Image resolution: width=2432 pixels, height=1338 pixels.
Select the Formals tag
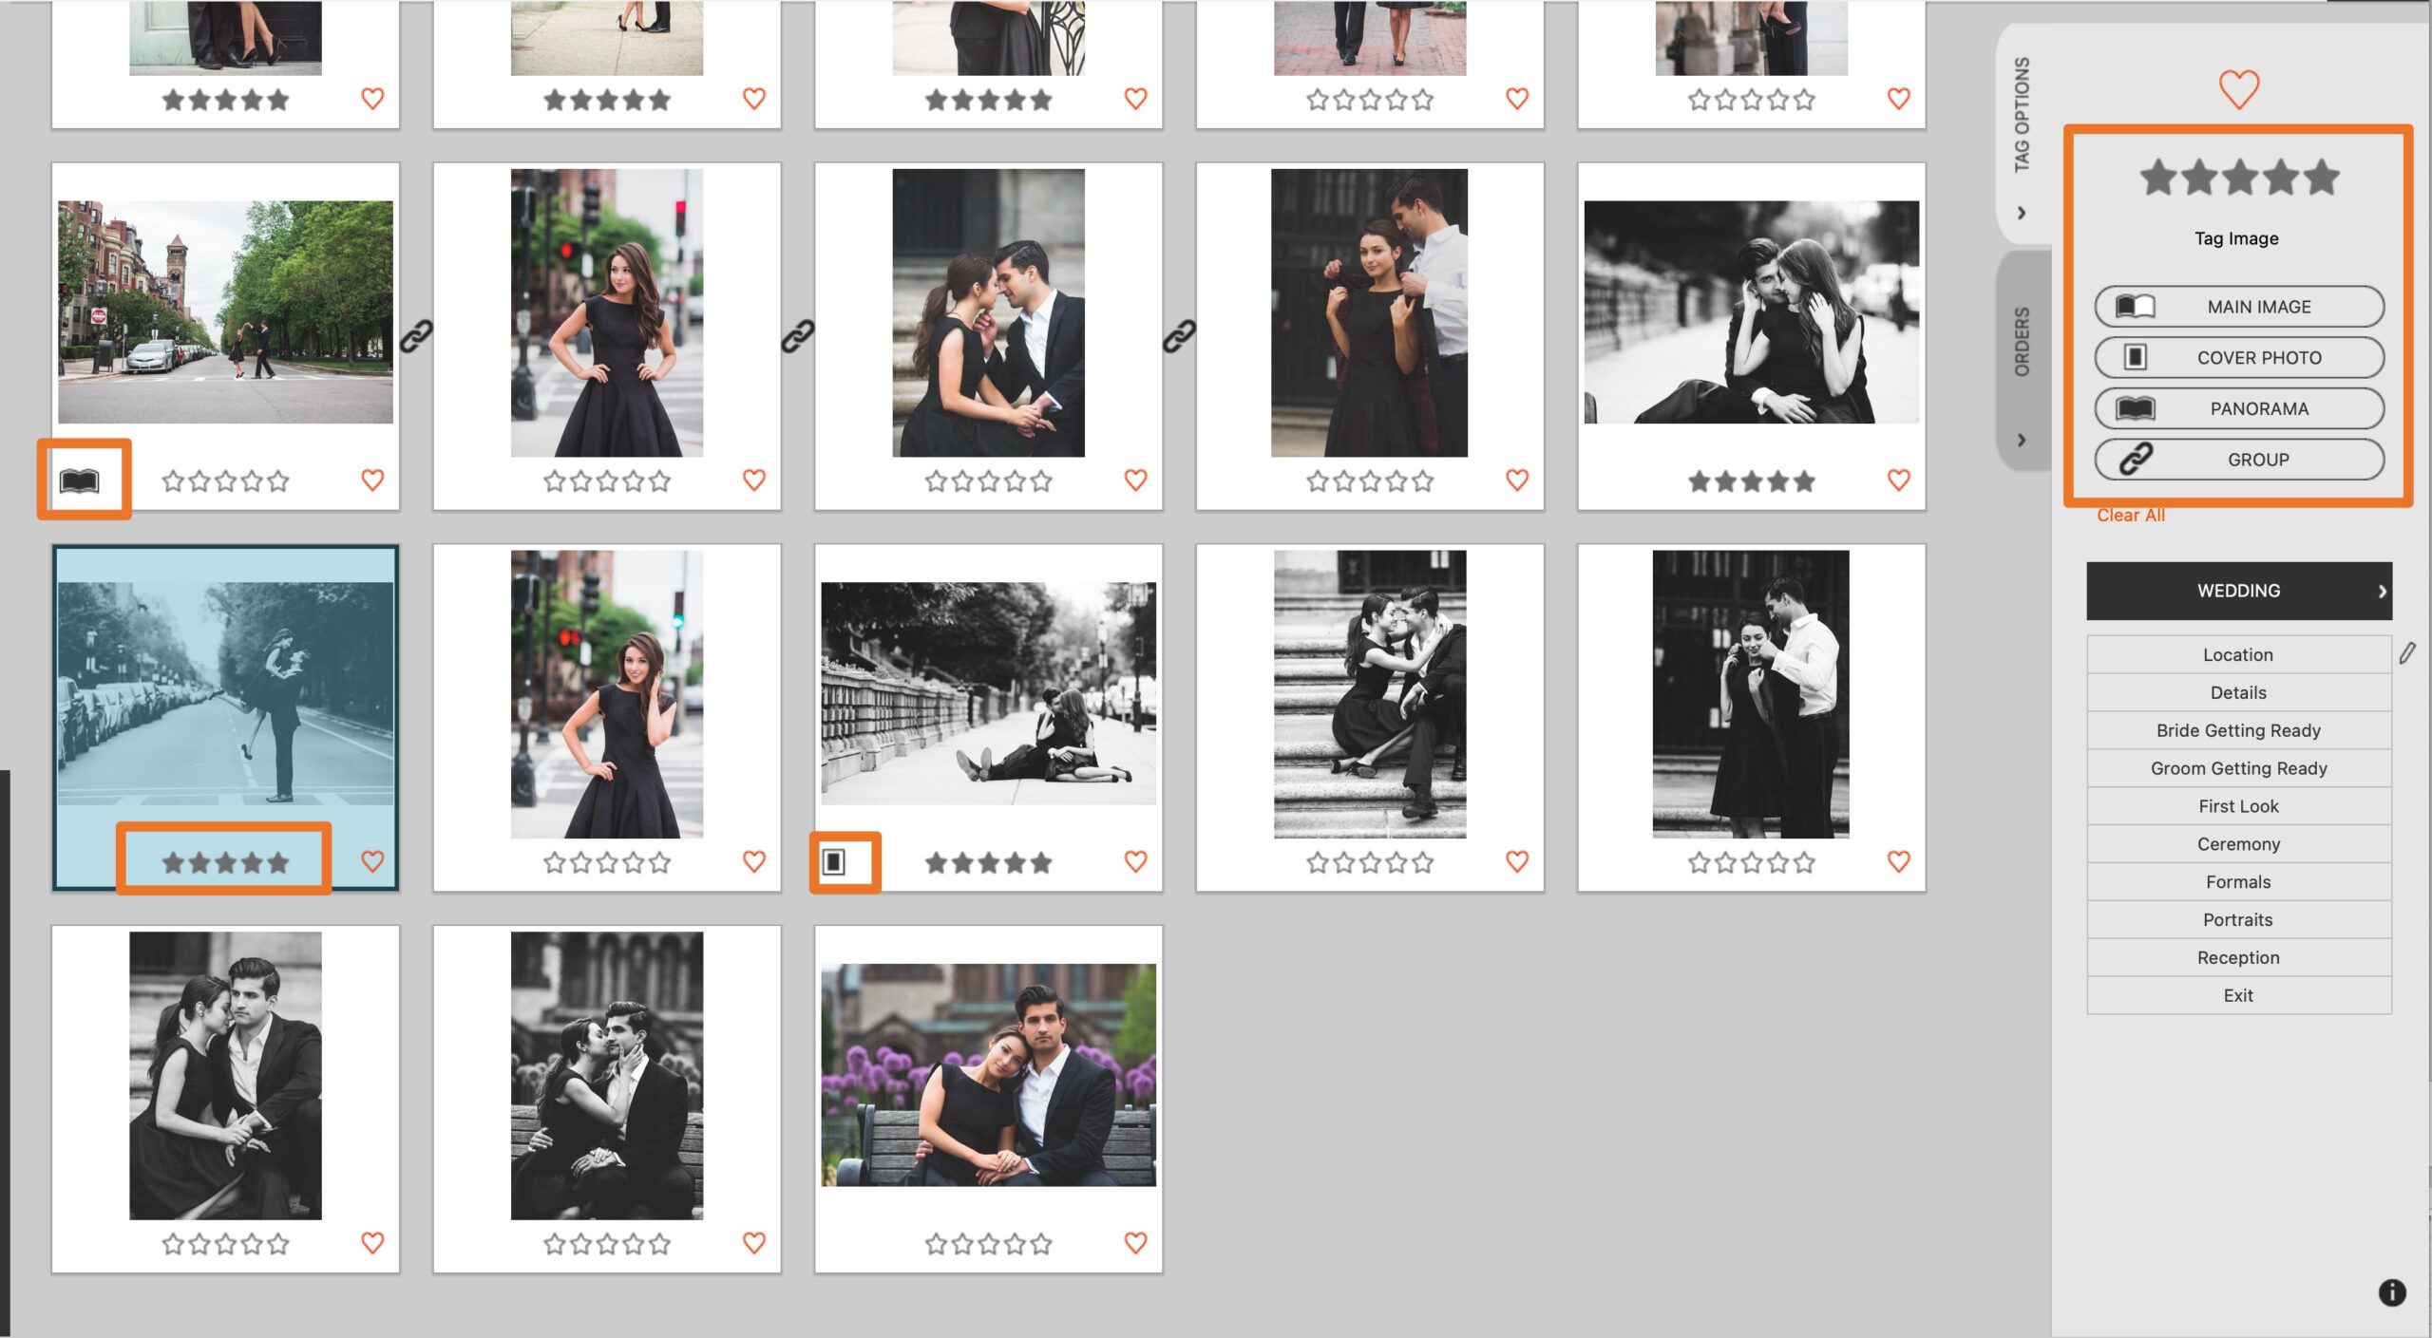tap(2238, 882)
